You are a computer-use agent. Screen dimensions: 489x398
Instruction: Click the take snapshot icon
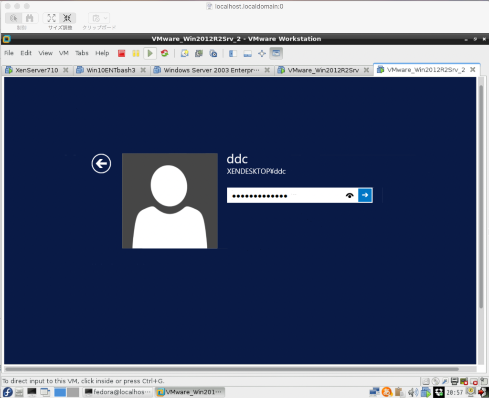[x=185, y=53]
